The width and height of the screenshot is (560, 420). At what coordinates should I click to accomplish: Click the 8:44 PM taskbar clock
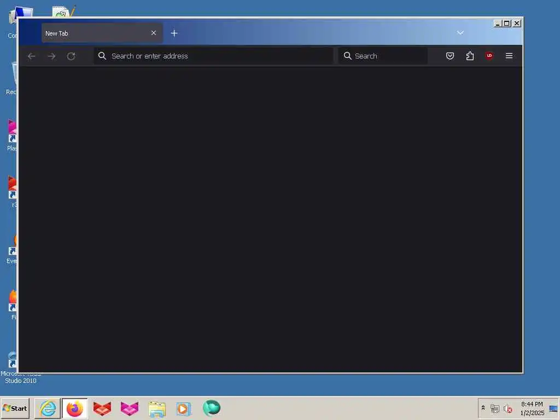pos(532,404)
